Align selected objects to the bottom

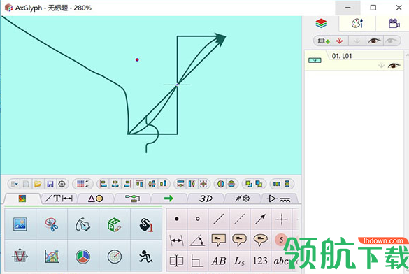164,184
